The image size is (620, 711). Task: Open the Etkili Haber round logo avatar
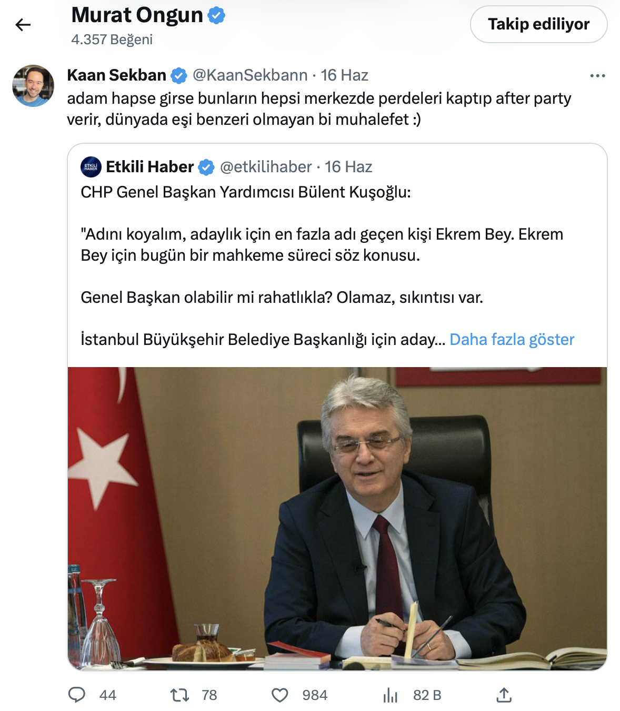click(91, 167)
